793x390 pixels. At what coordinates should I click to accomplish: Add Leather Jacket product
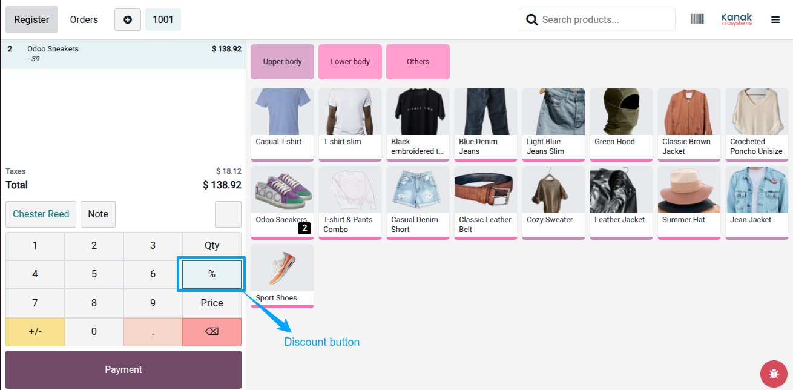click(x=621, y=203)
